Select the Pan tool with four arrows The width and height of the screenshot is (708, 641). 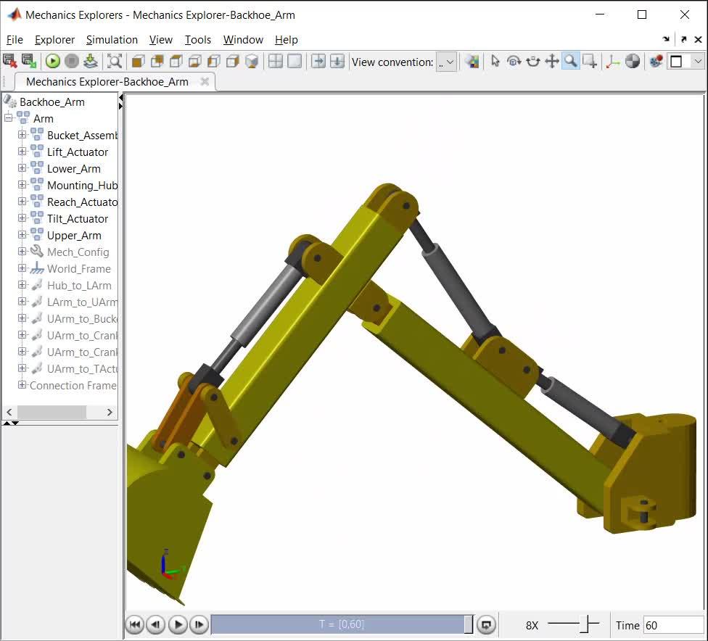[552, 62]
